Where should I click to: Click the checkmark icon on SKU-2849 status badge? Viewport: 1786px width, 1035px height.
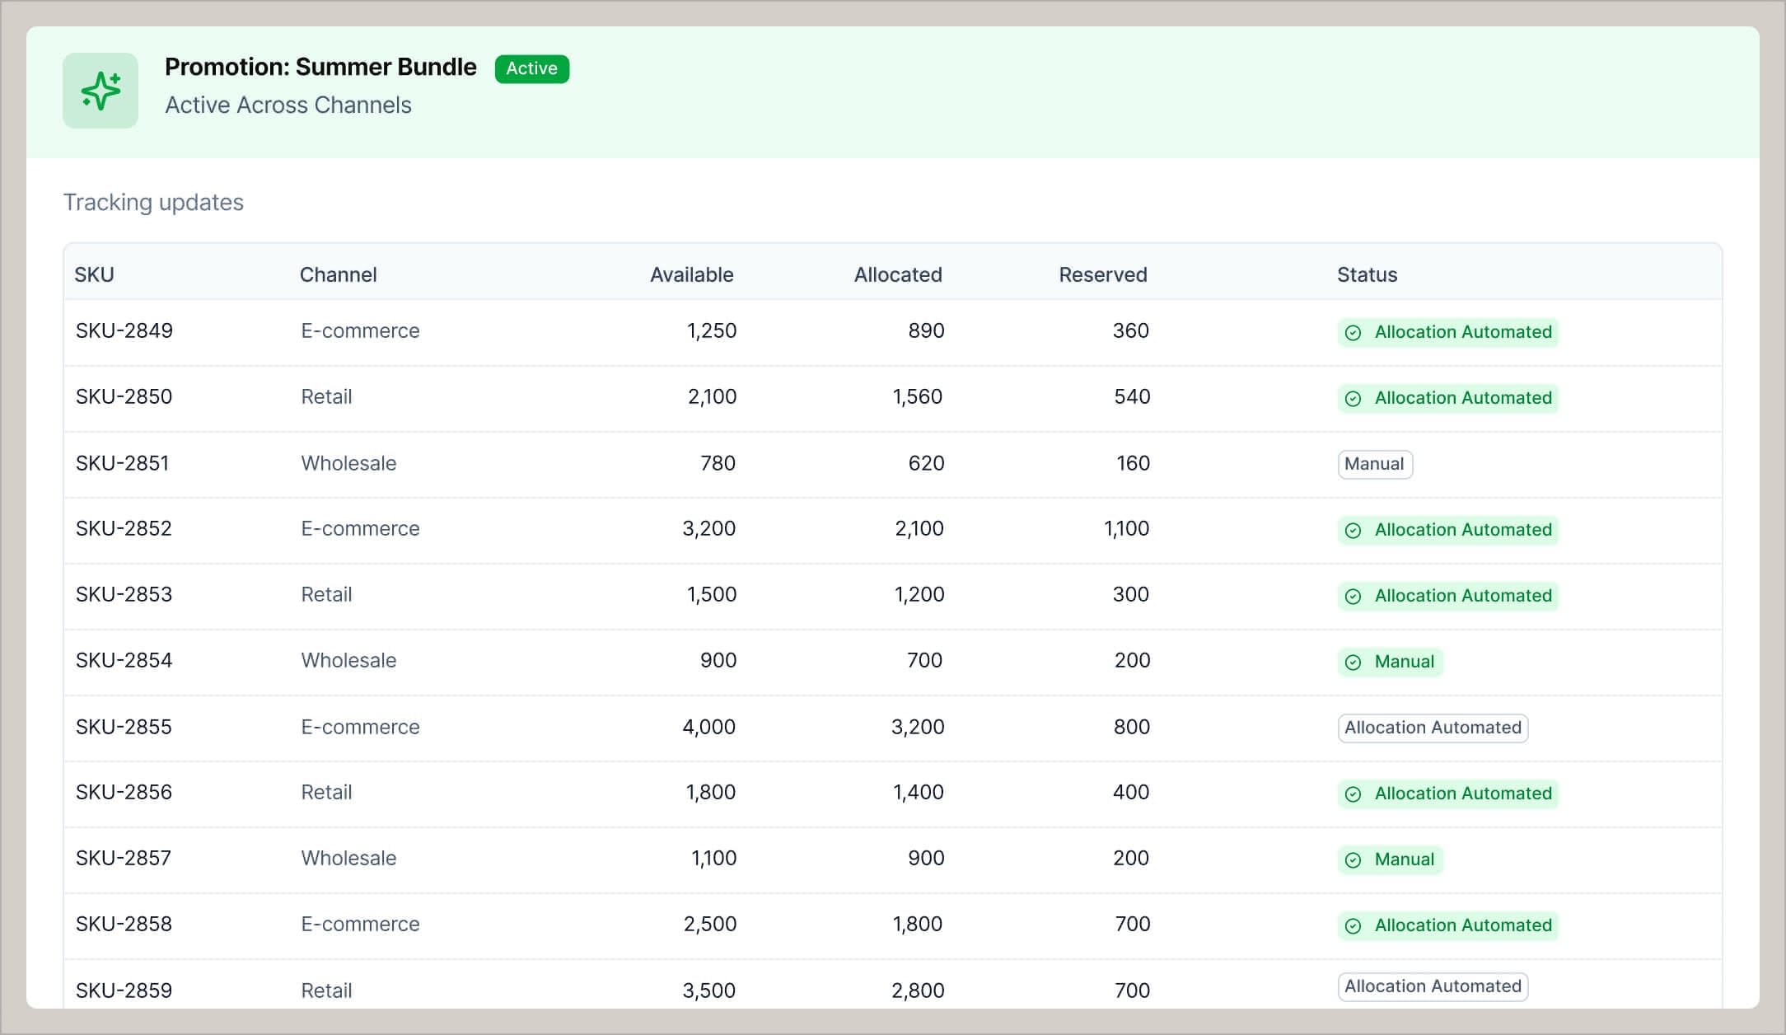click(x=1353, y=332)
